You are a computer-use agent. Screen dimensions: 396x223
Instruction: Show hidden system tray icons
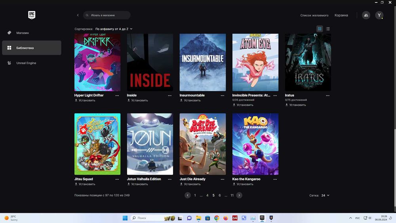(x=350, y=218)
